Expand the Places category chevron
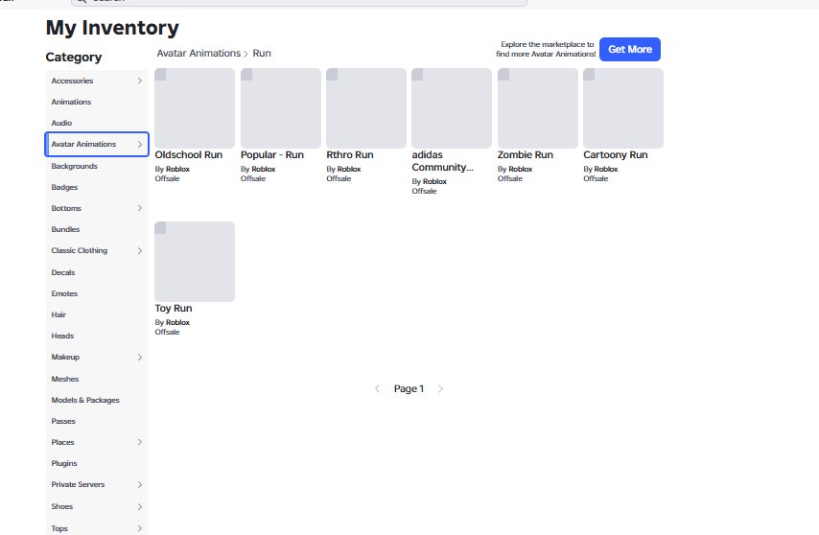Screen dimensions: 819x535 coord(139,442)
